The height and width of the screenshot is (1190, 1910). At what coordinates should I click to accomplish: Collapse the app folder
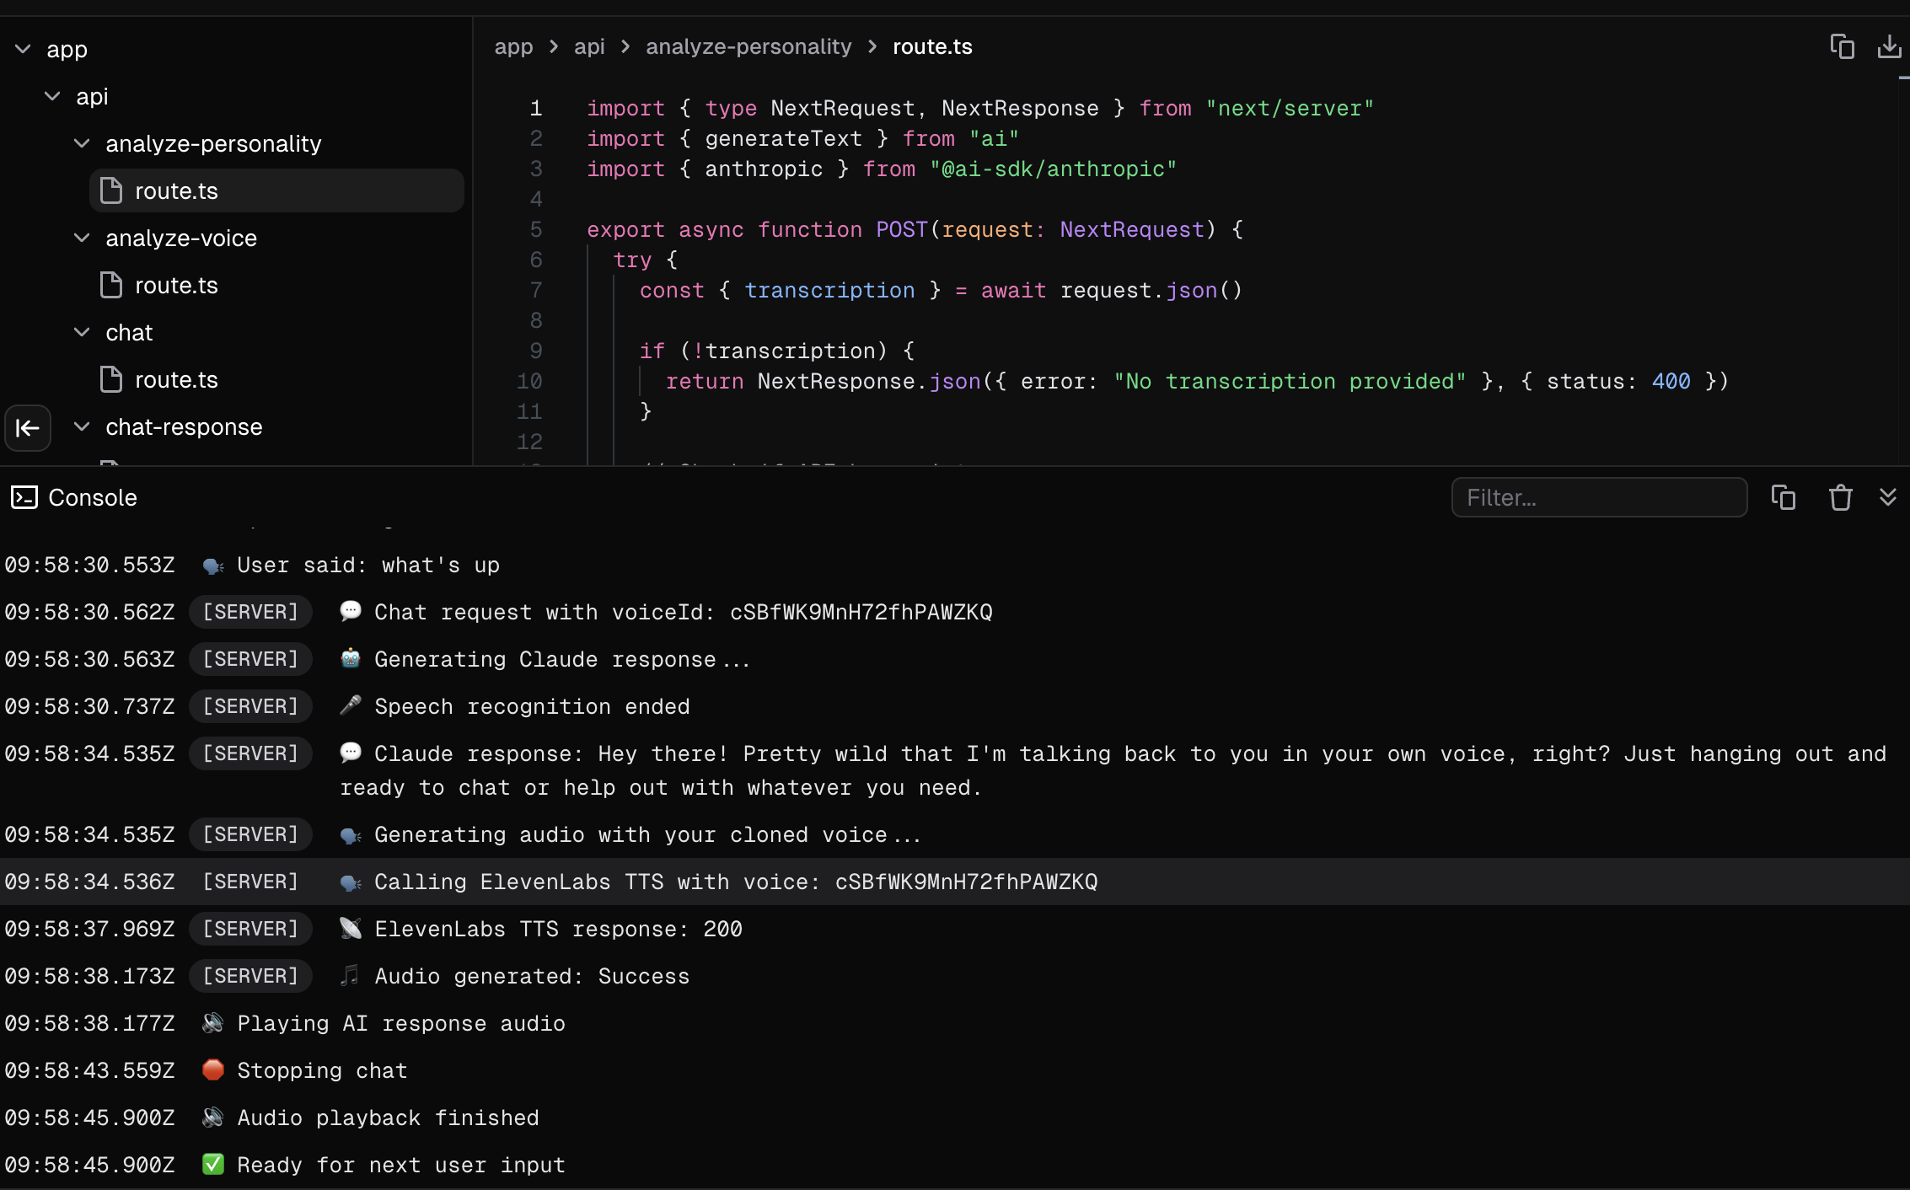[x=24, y=50]
